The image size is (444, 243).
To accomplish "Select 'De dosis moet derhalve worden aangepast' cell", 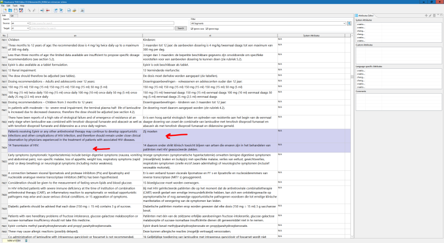I will tap(210, 76).
